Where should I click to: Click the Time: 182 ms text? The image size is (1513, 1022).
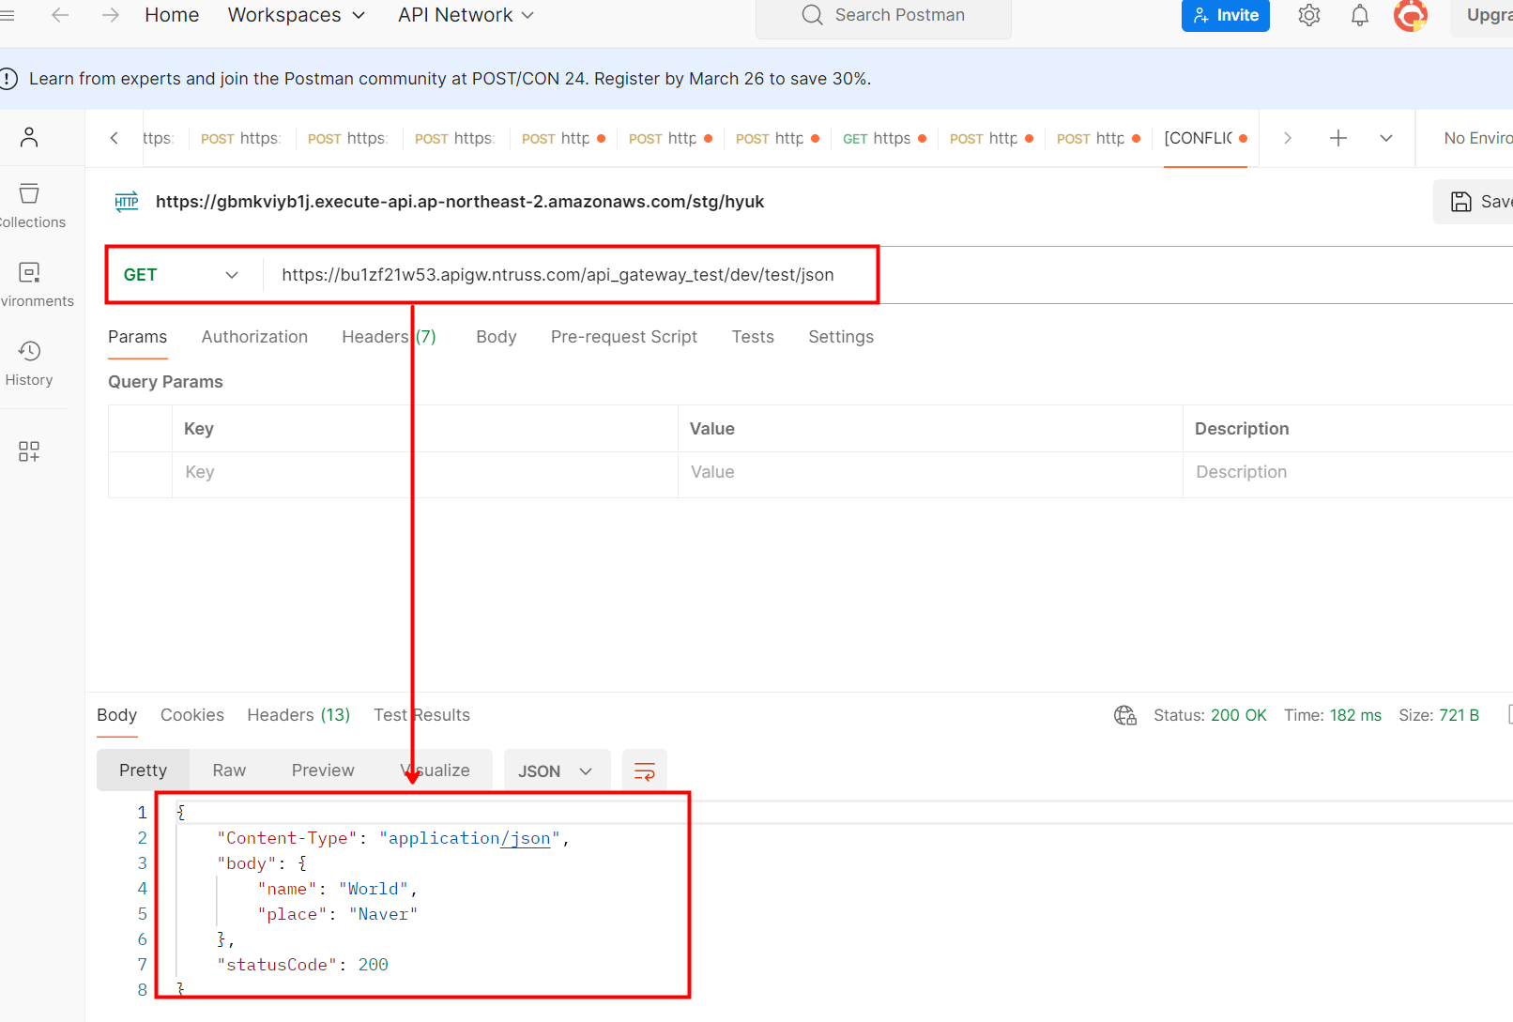(x=1332, y=715)
